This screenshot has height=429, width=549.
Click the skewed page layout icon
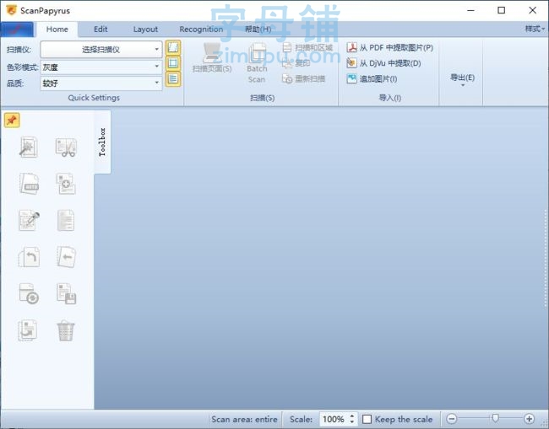pyautogui.click(x=173, y=47)
